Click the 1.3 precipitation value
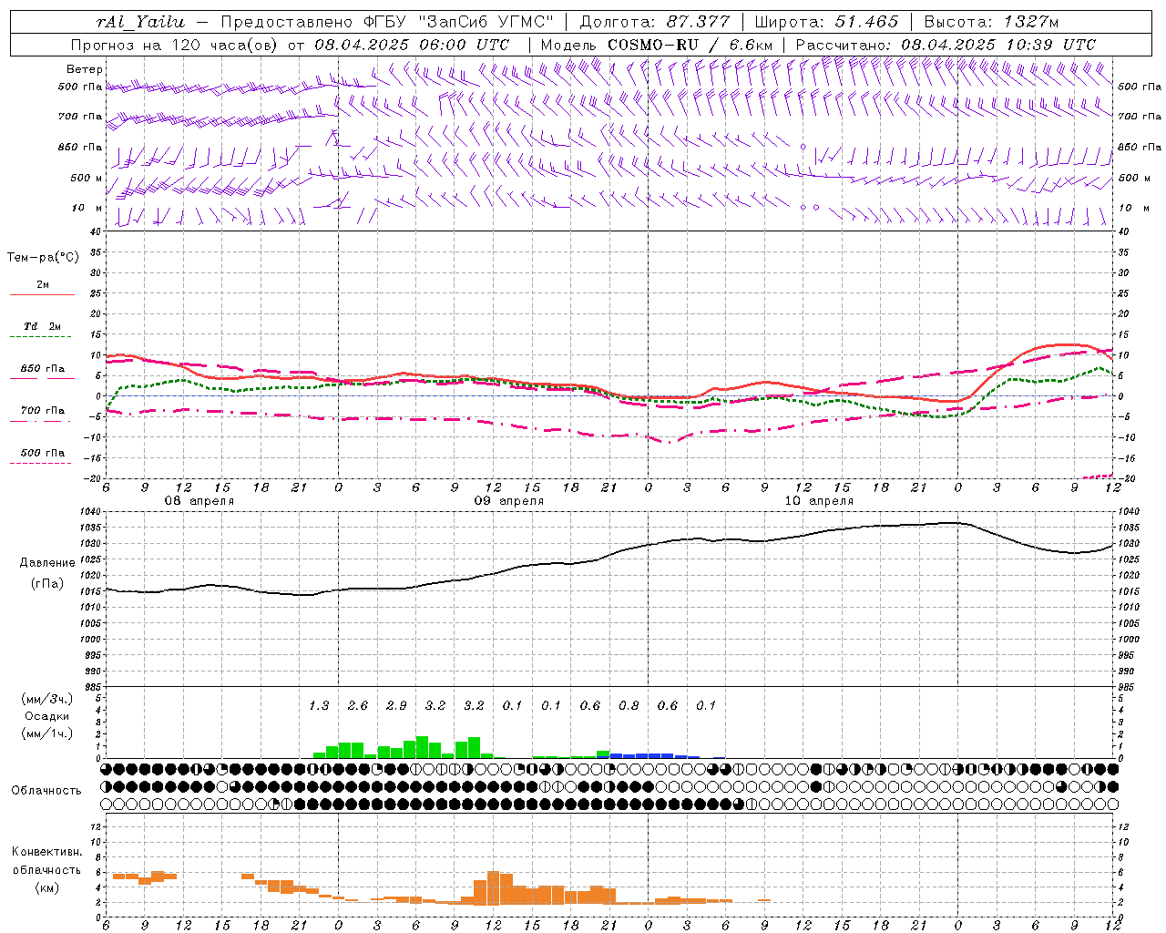 point(319,705)
